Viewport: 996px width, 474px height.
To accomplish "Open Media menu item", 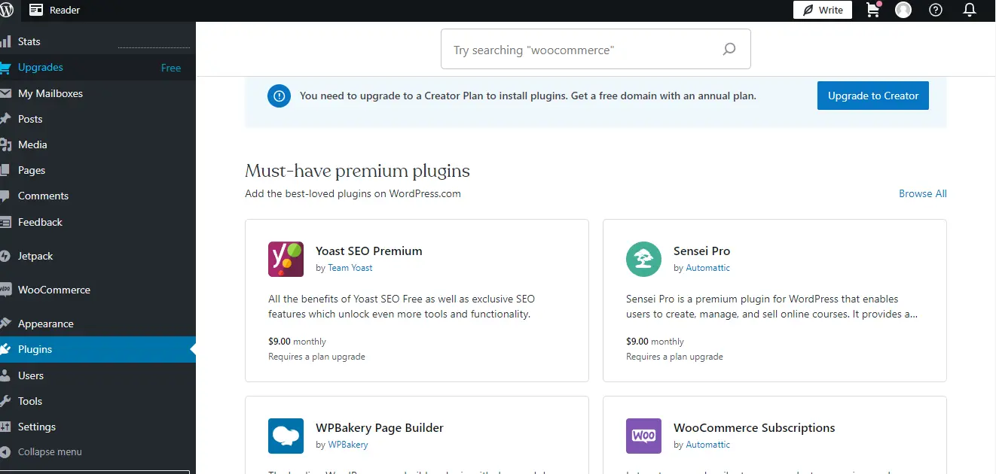I will (x=98, y=144).
